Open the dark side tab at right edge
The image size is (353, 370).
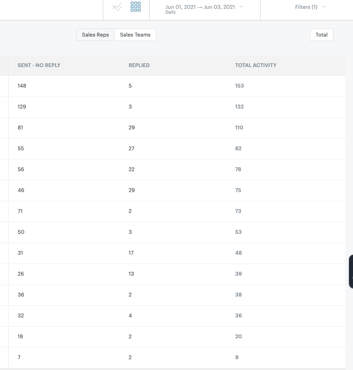(351, 271)
